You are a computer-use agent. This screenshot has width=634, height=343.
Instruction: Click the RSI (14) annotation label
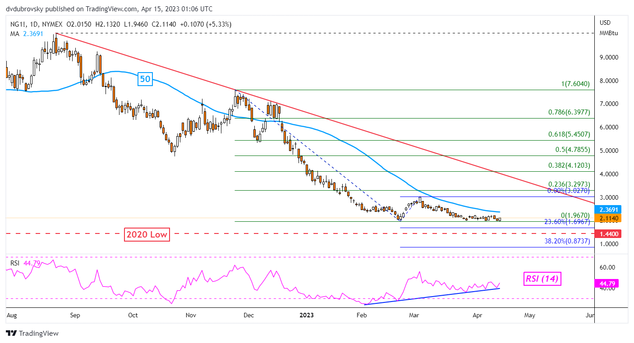(542, 279)
